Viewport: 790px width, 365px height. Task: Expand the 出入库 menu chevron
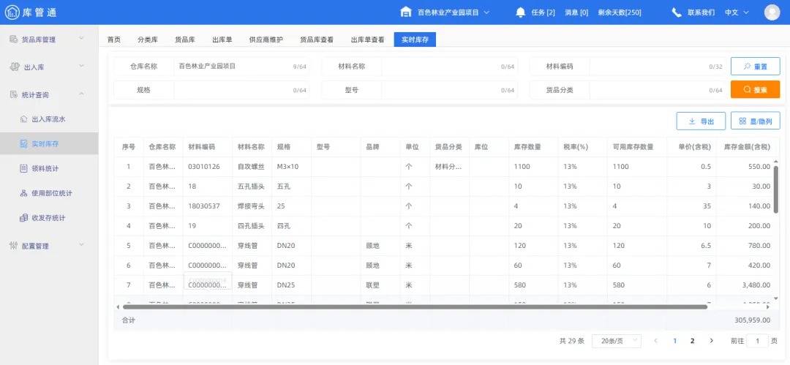(82, 66)
